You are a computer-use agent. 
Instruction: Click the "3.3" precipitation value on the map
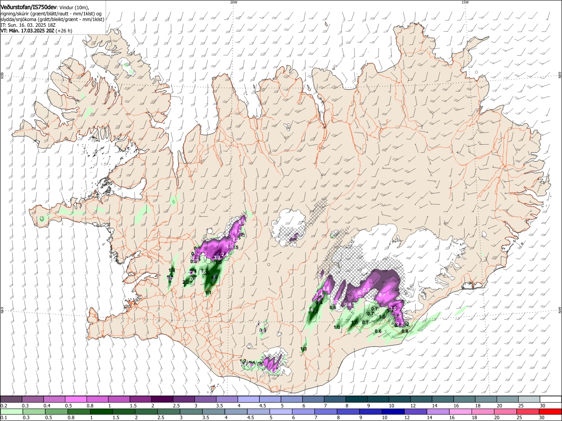coord(217,258)
